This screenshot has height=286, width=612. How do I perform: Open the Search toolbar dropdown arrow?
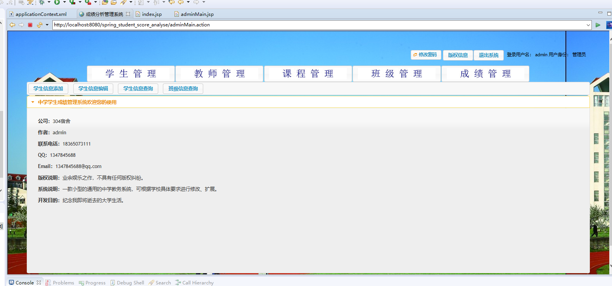(131, 2)
